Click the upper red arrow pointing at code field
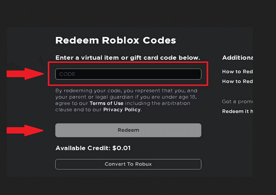 (x=25, y=74)
